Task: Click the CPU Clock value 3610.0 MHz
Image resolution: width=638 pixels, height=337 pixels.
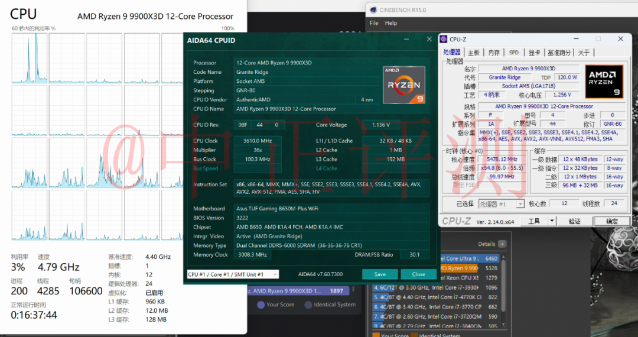Action: [257, 141]
